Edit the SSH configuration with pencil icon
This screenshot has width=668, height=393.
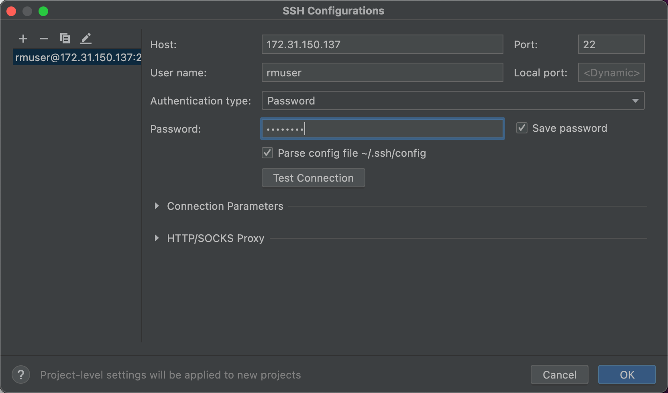coord(86,39)
